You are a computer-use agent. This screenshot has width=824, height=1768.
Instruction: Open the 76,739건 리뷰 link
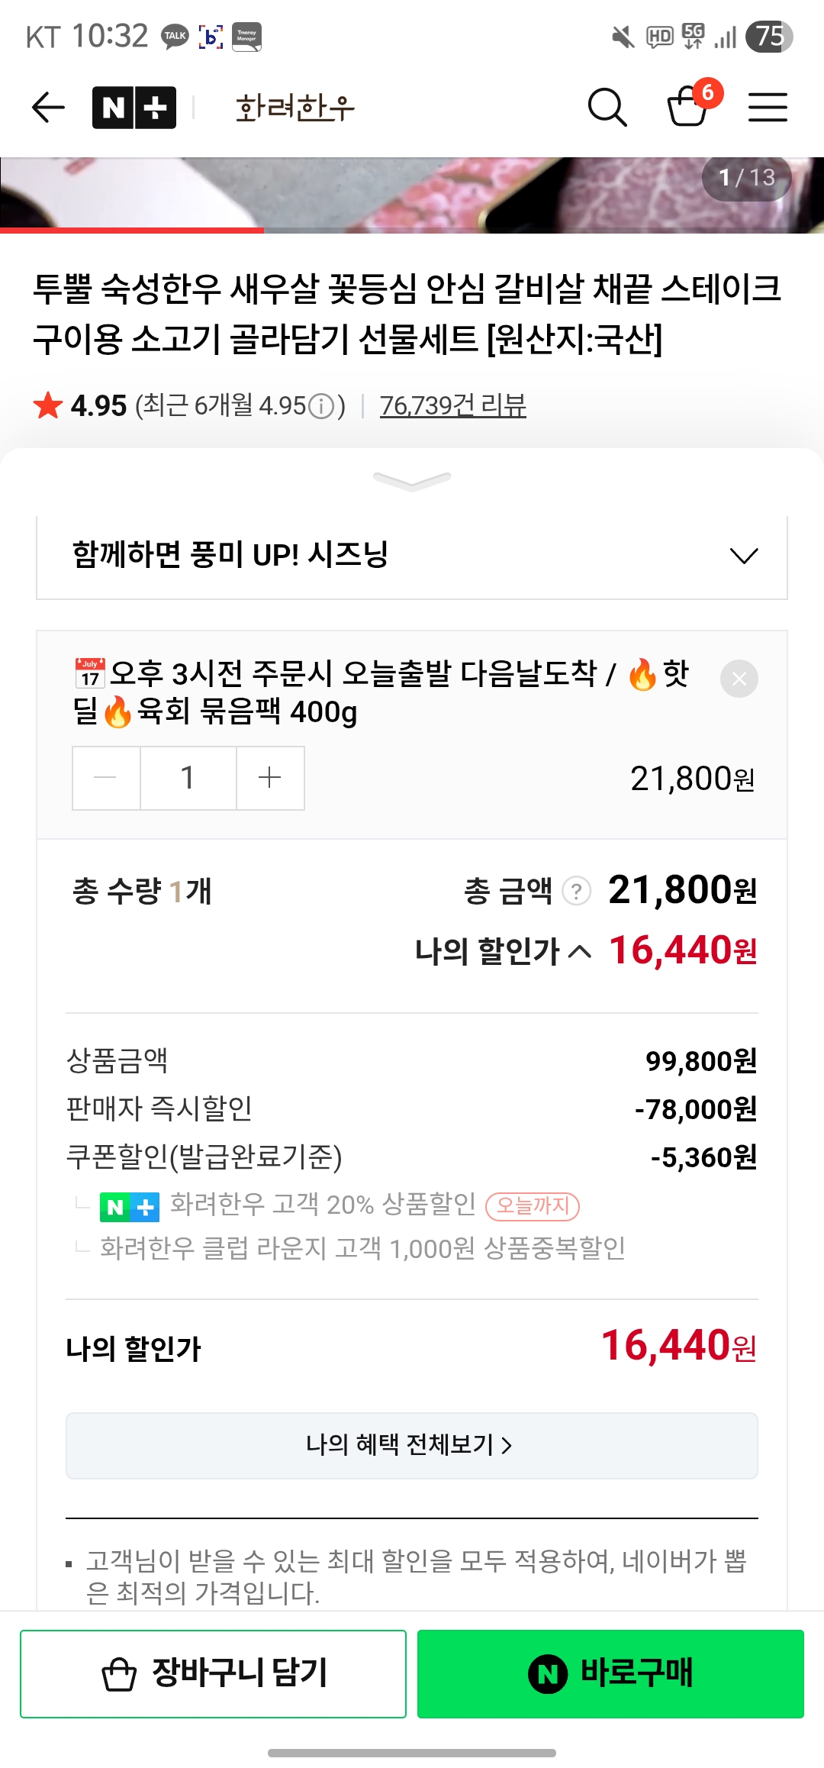point(452,405)
